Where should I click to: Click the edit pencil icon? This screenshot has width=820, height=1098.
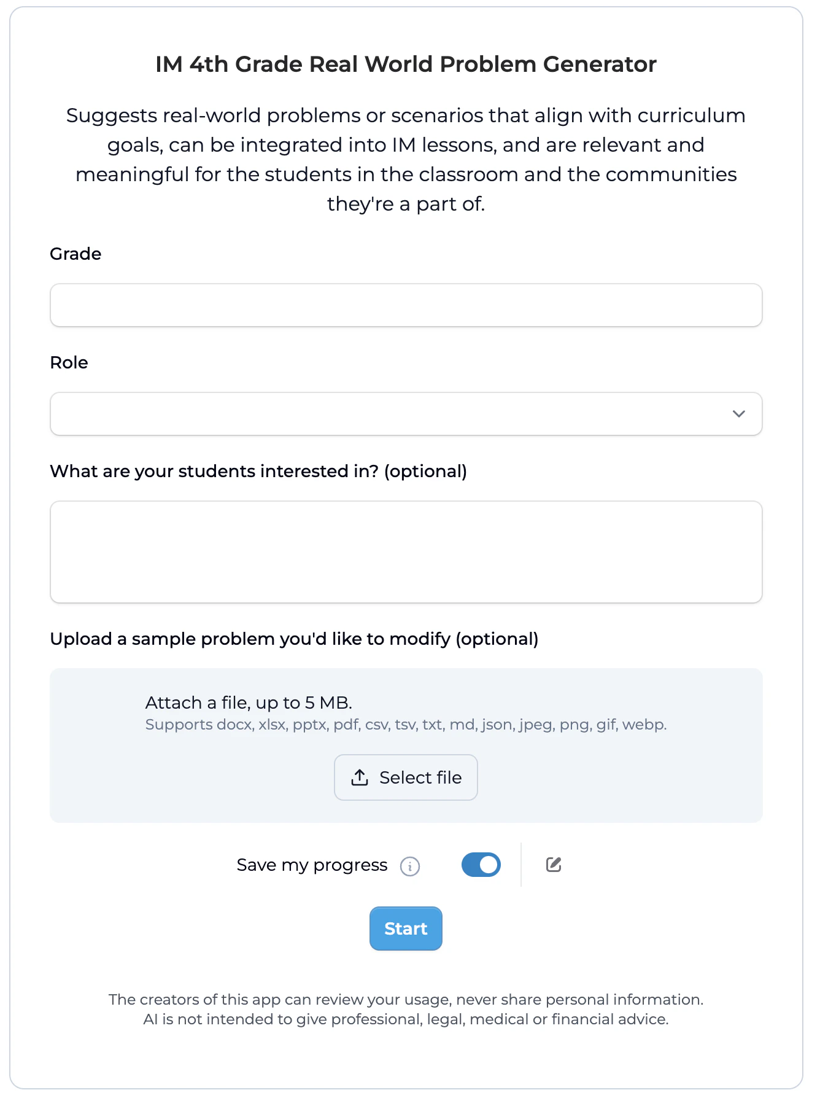554,865
